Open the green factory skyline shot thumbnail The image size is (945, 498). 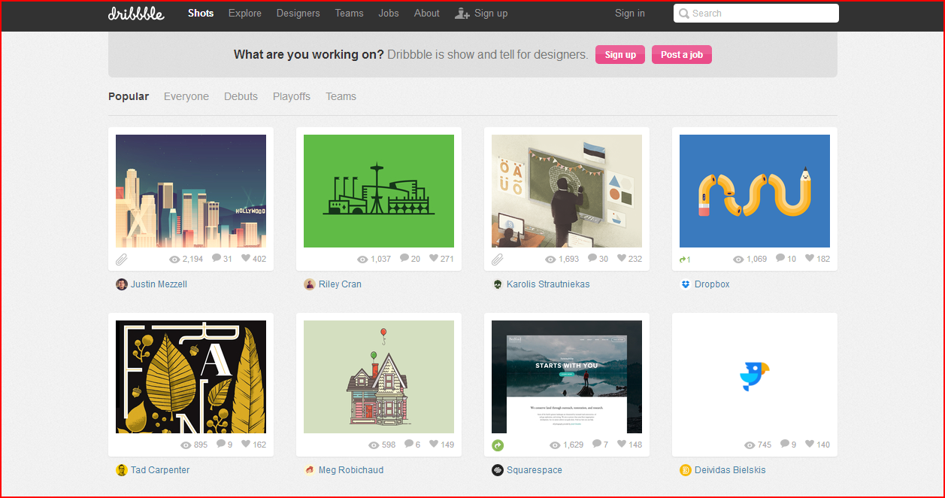click(x=379, y=191)
